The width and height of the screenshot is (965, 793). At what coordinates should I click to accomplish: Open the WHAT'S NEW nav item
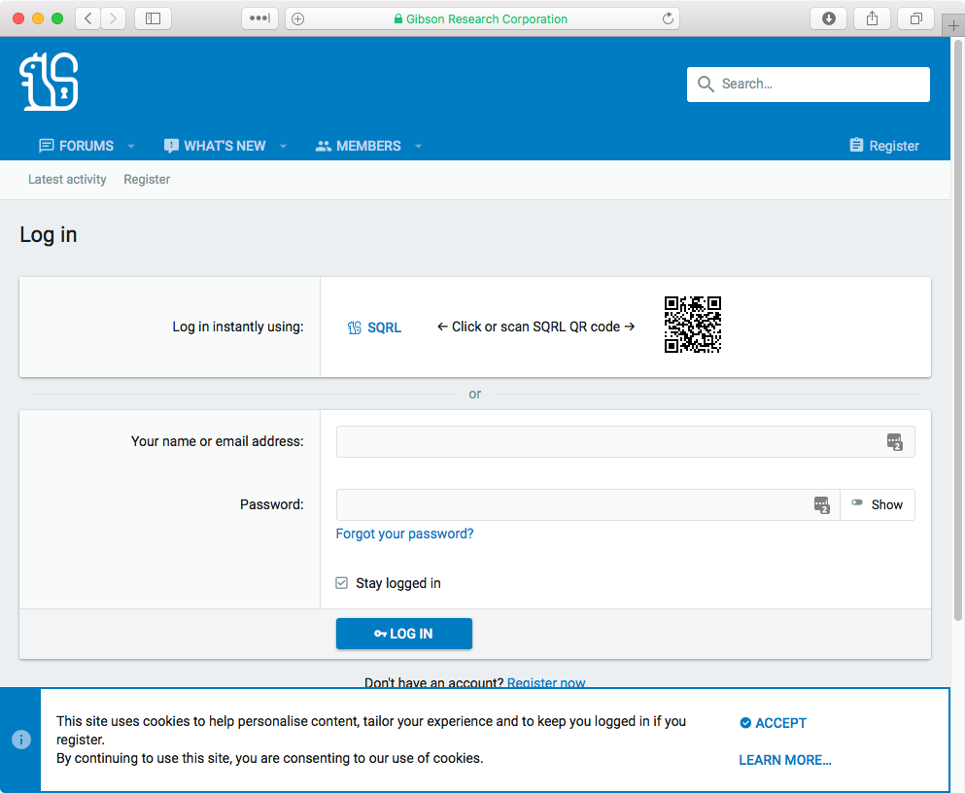(x=215, y=146)
